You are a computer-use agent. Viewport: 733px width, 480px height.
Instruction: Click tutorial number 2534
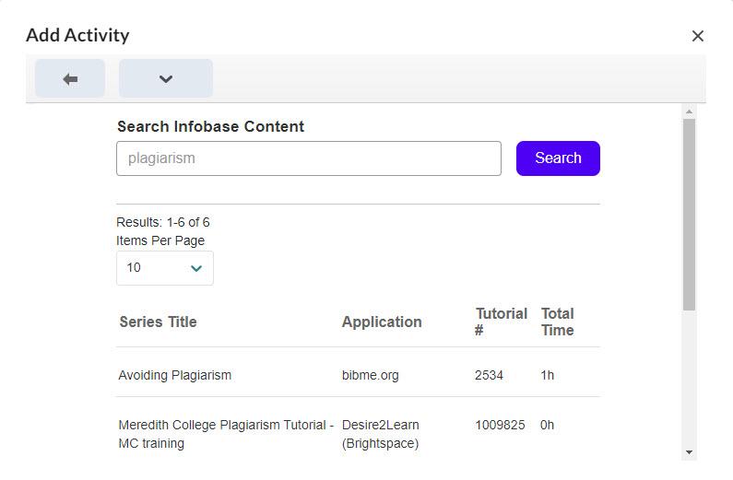(x=490, y=375)
